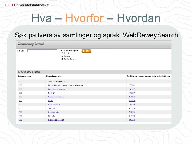Open the Kunst og fritid class link
192x144 pixels.
coord(53,112)
